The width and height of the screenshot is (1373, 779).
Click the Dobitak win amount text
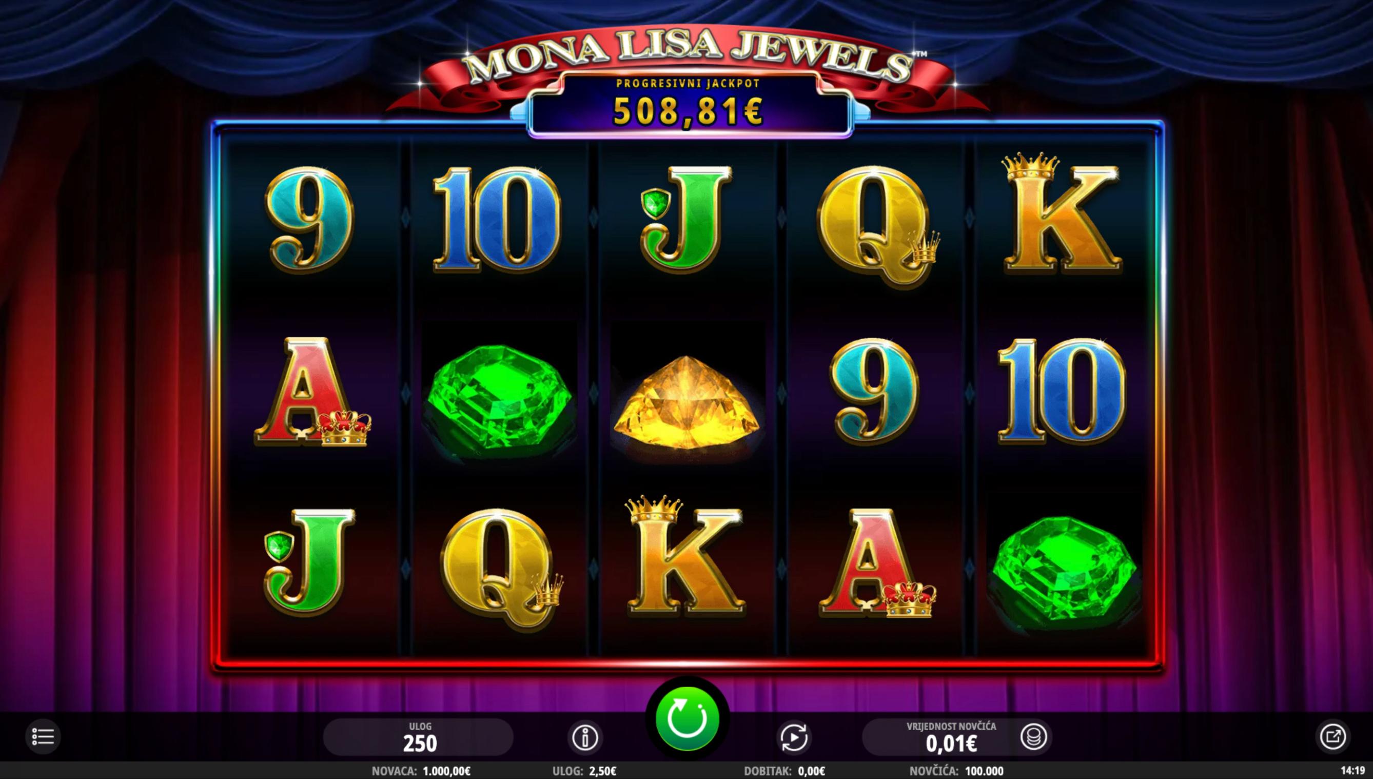(784, 771)
